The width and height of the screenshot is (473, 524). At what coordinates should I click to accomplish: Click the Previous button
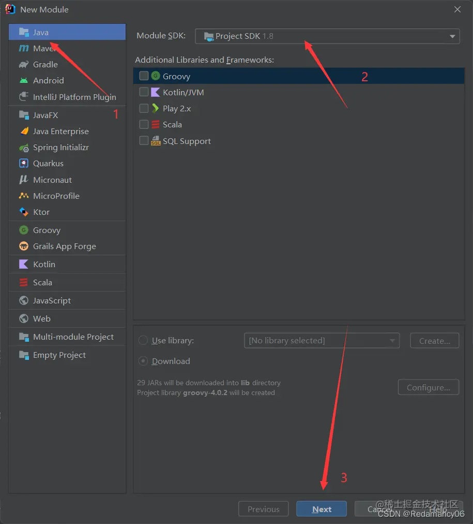pyautogui.click(x=264, y=509)
